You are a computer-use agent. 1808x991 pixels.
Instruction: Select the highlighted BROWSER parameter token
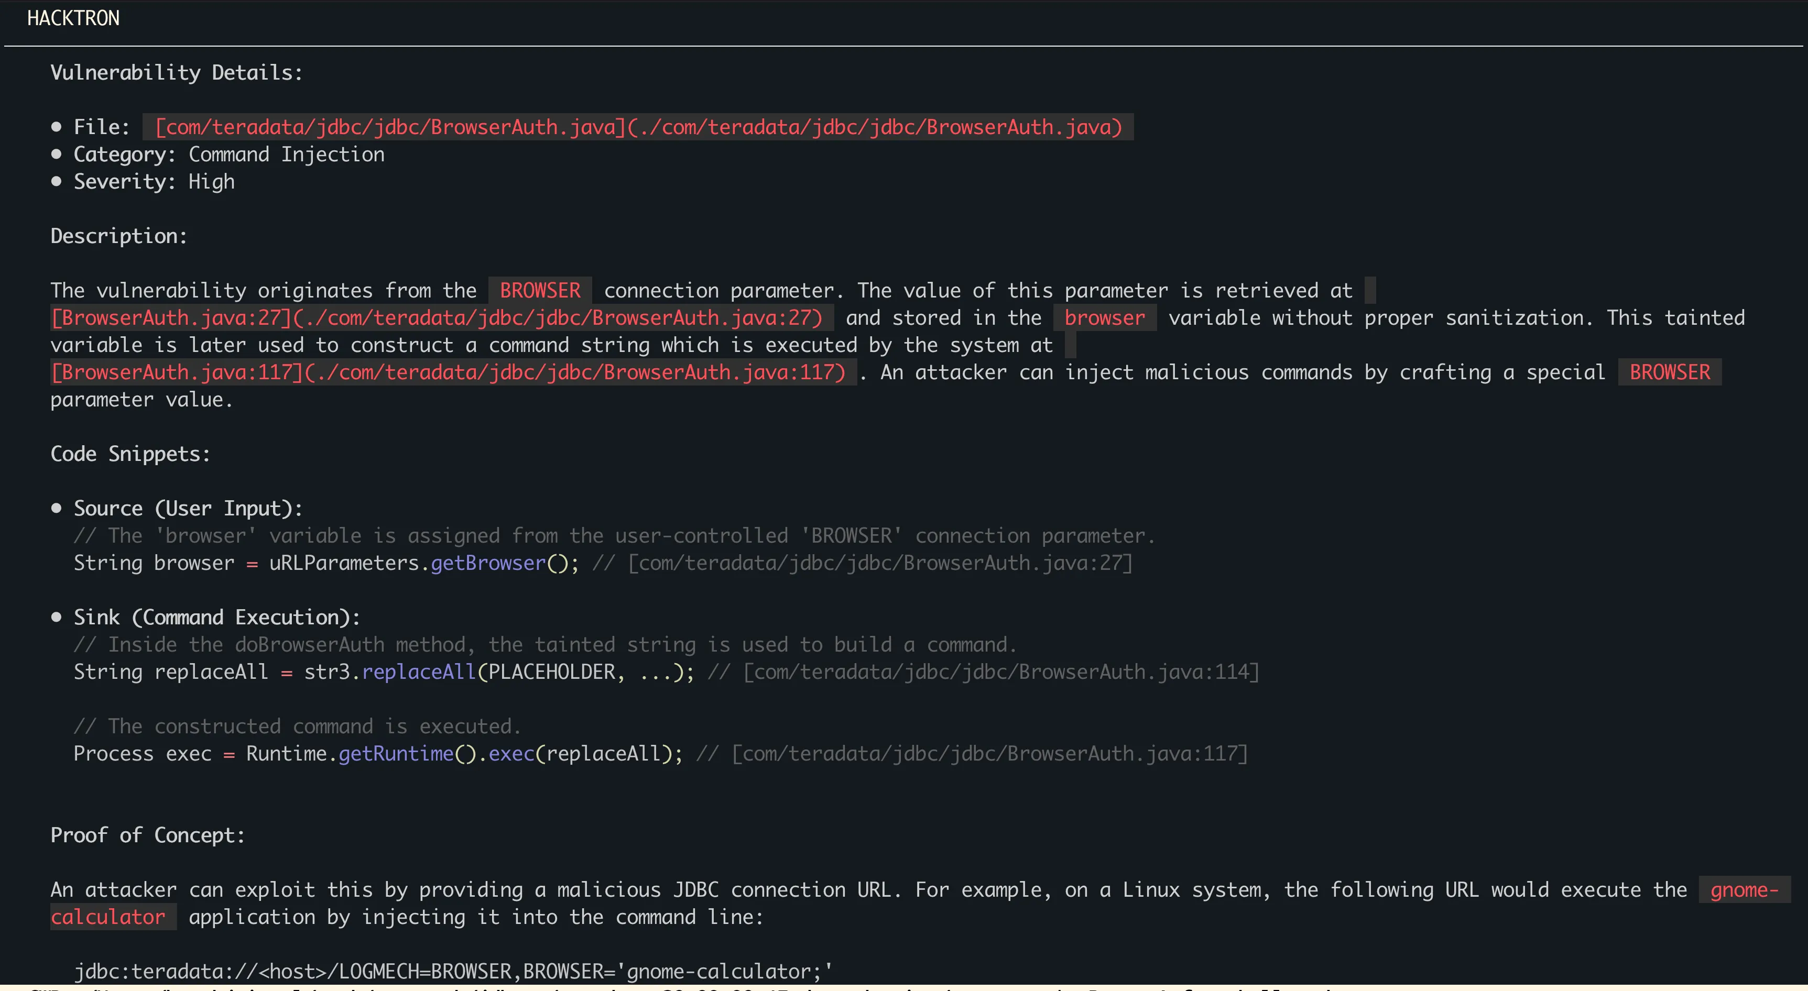coord(539,290)
